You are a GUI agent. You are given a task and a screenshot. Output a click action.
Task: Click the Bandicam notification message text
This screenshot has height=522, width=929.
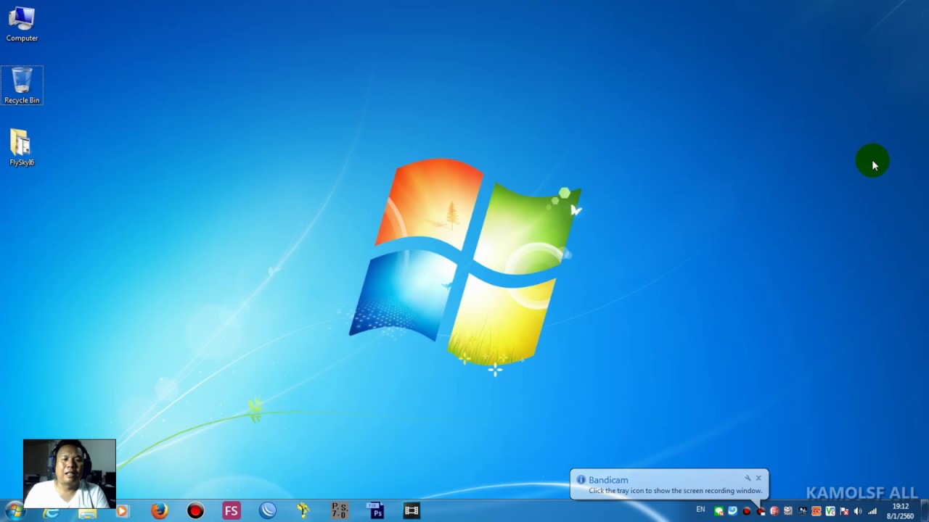pos(676,491)
